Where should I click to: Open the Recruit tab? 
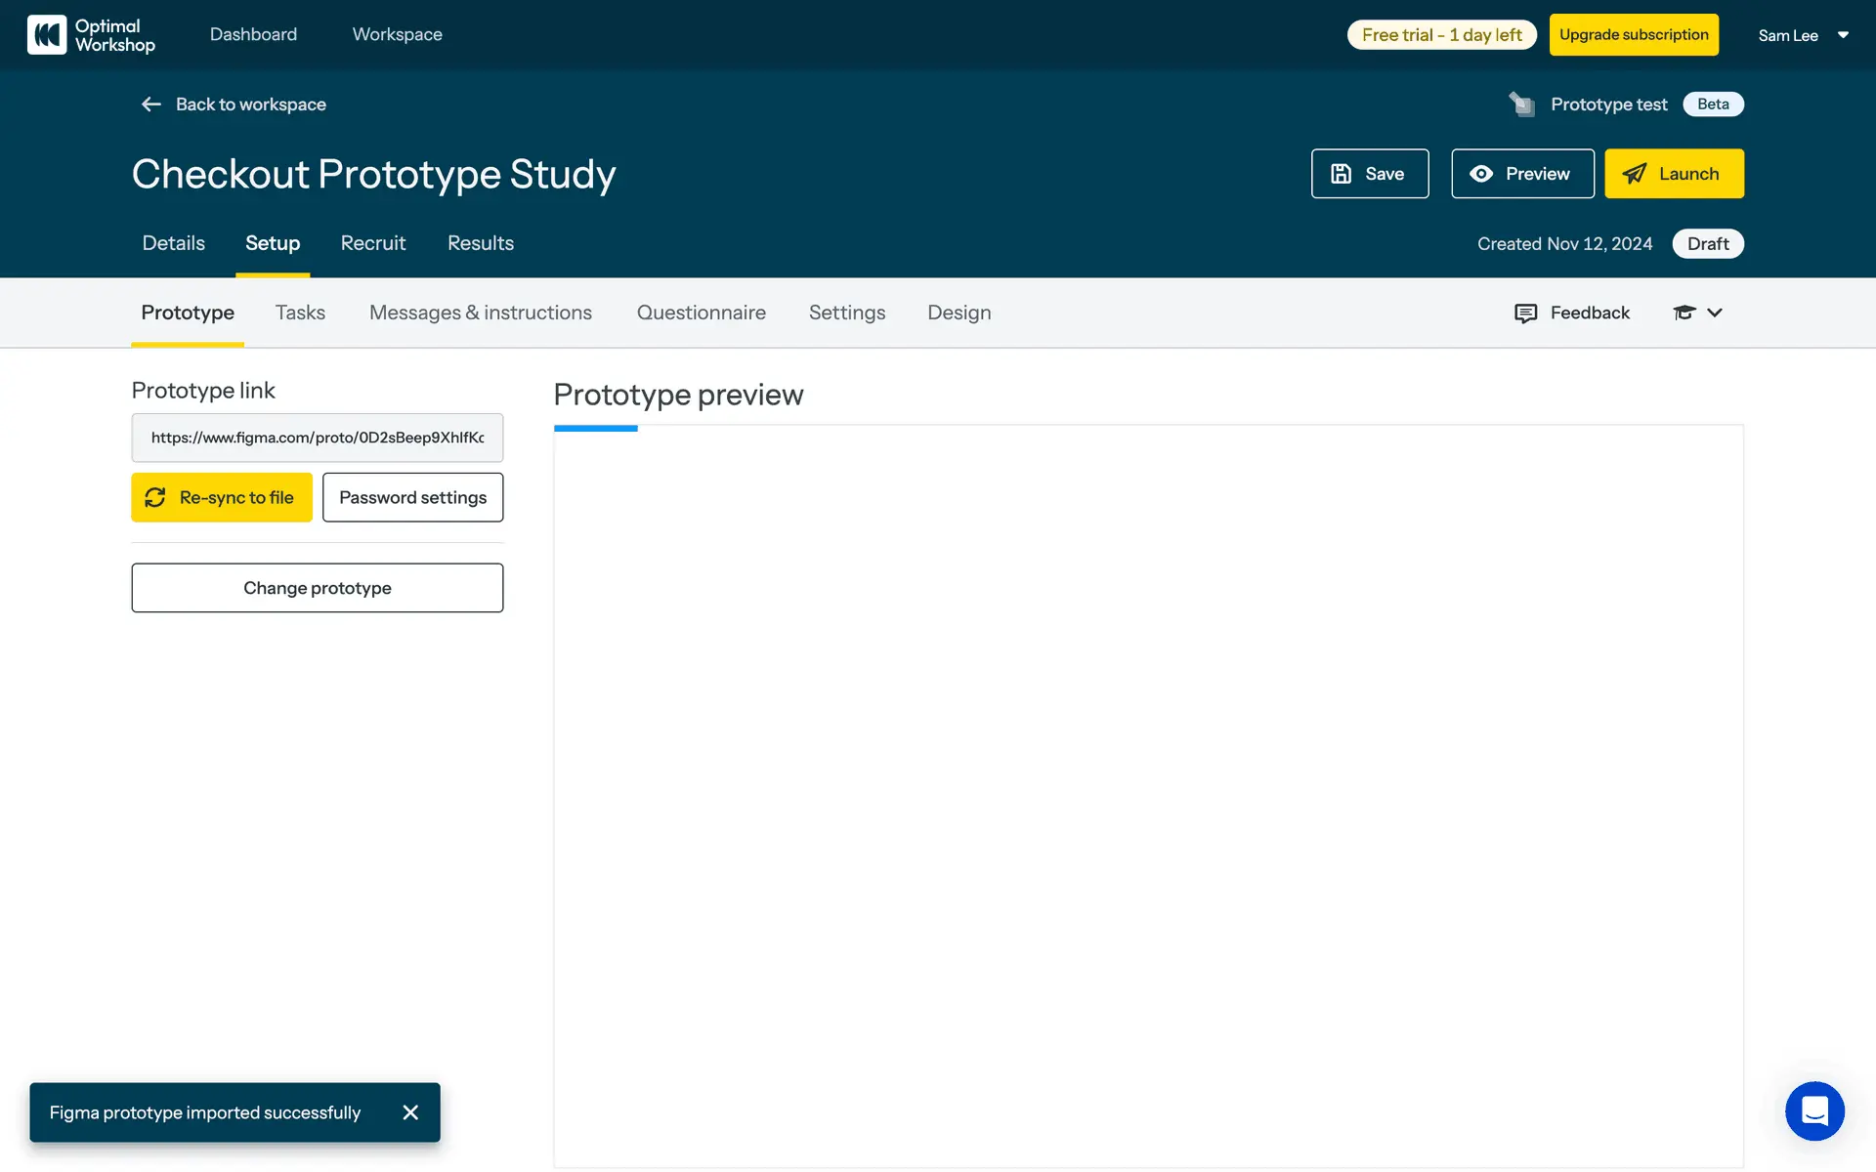point(372,243)
